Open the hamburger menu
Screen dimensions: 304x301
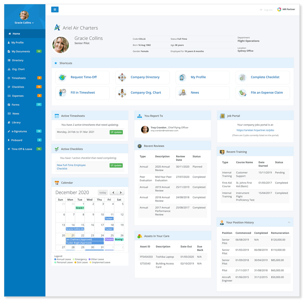tap(55, 9)
